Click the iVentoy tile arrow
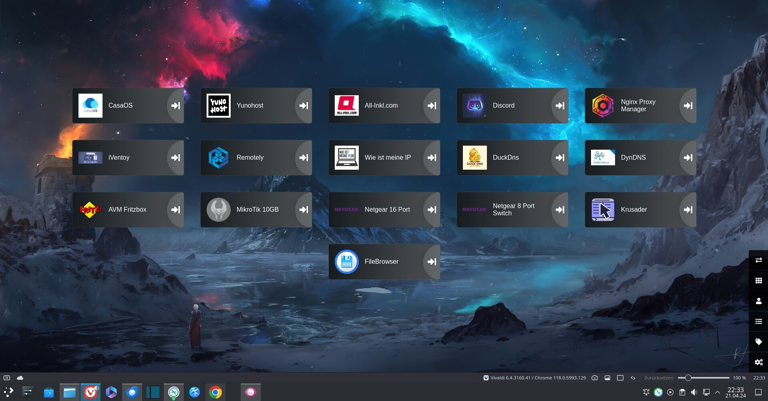The image size is (768, 401). 175,158
